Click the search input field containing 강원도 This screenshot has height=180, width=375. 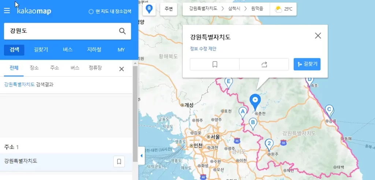(x=60, y=31)
